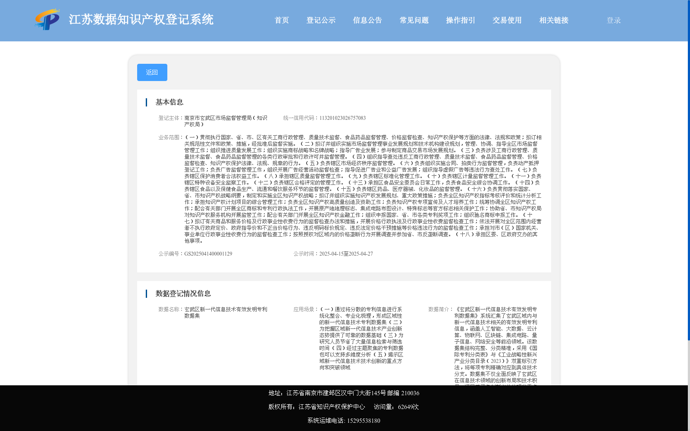This screenshot has height=431, width=690.
Task: Select the credit code 113201023026757083
Action: pyautogui.click(x=342, y=118)
